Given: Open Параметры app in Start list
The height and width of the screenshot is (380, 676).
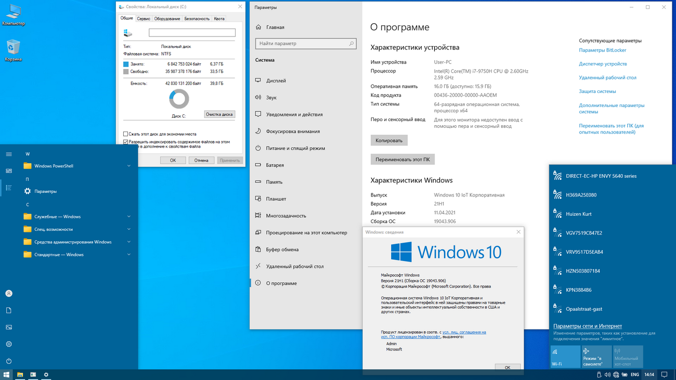Looking at the screenshot, I should coord(77,191).
